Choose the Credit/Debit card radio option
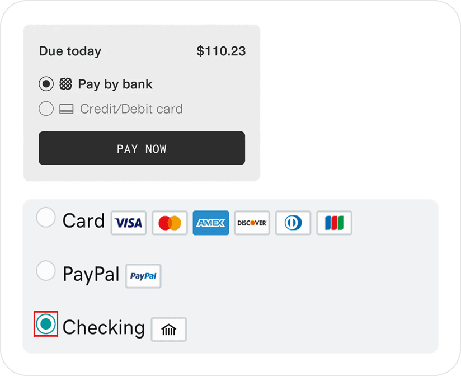The width and height of the screenshot is (461, 376). [x=46, y=109]
